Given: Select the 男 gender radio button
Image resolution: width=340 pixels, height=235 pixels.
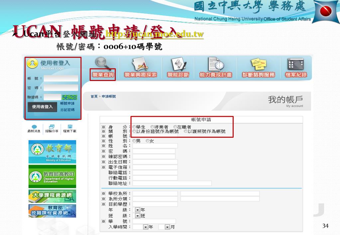Looking at the screenshot, I should point(134,141).
